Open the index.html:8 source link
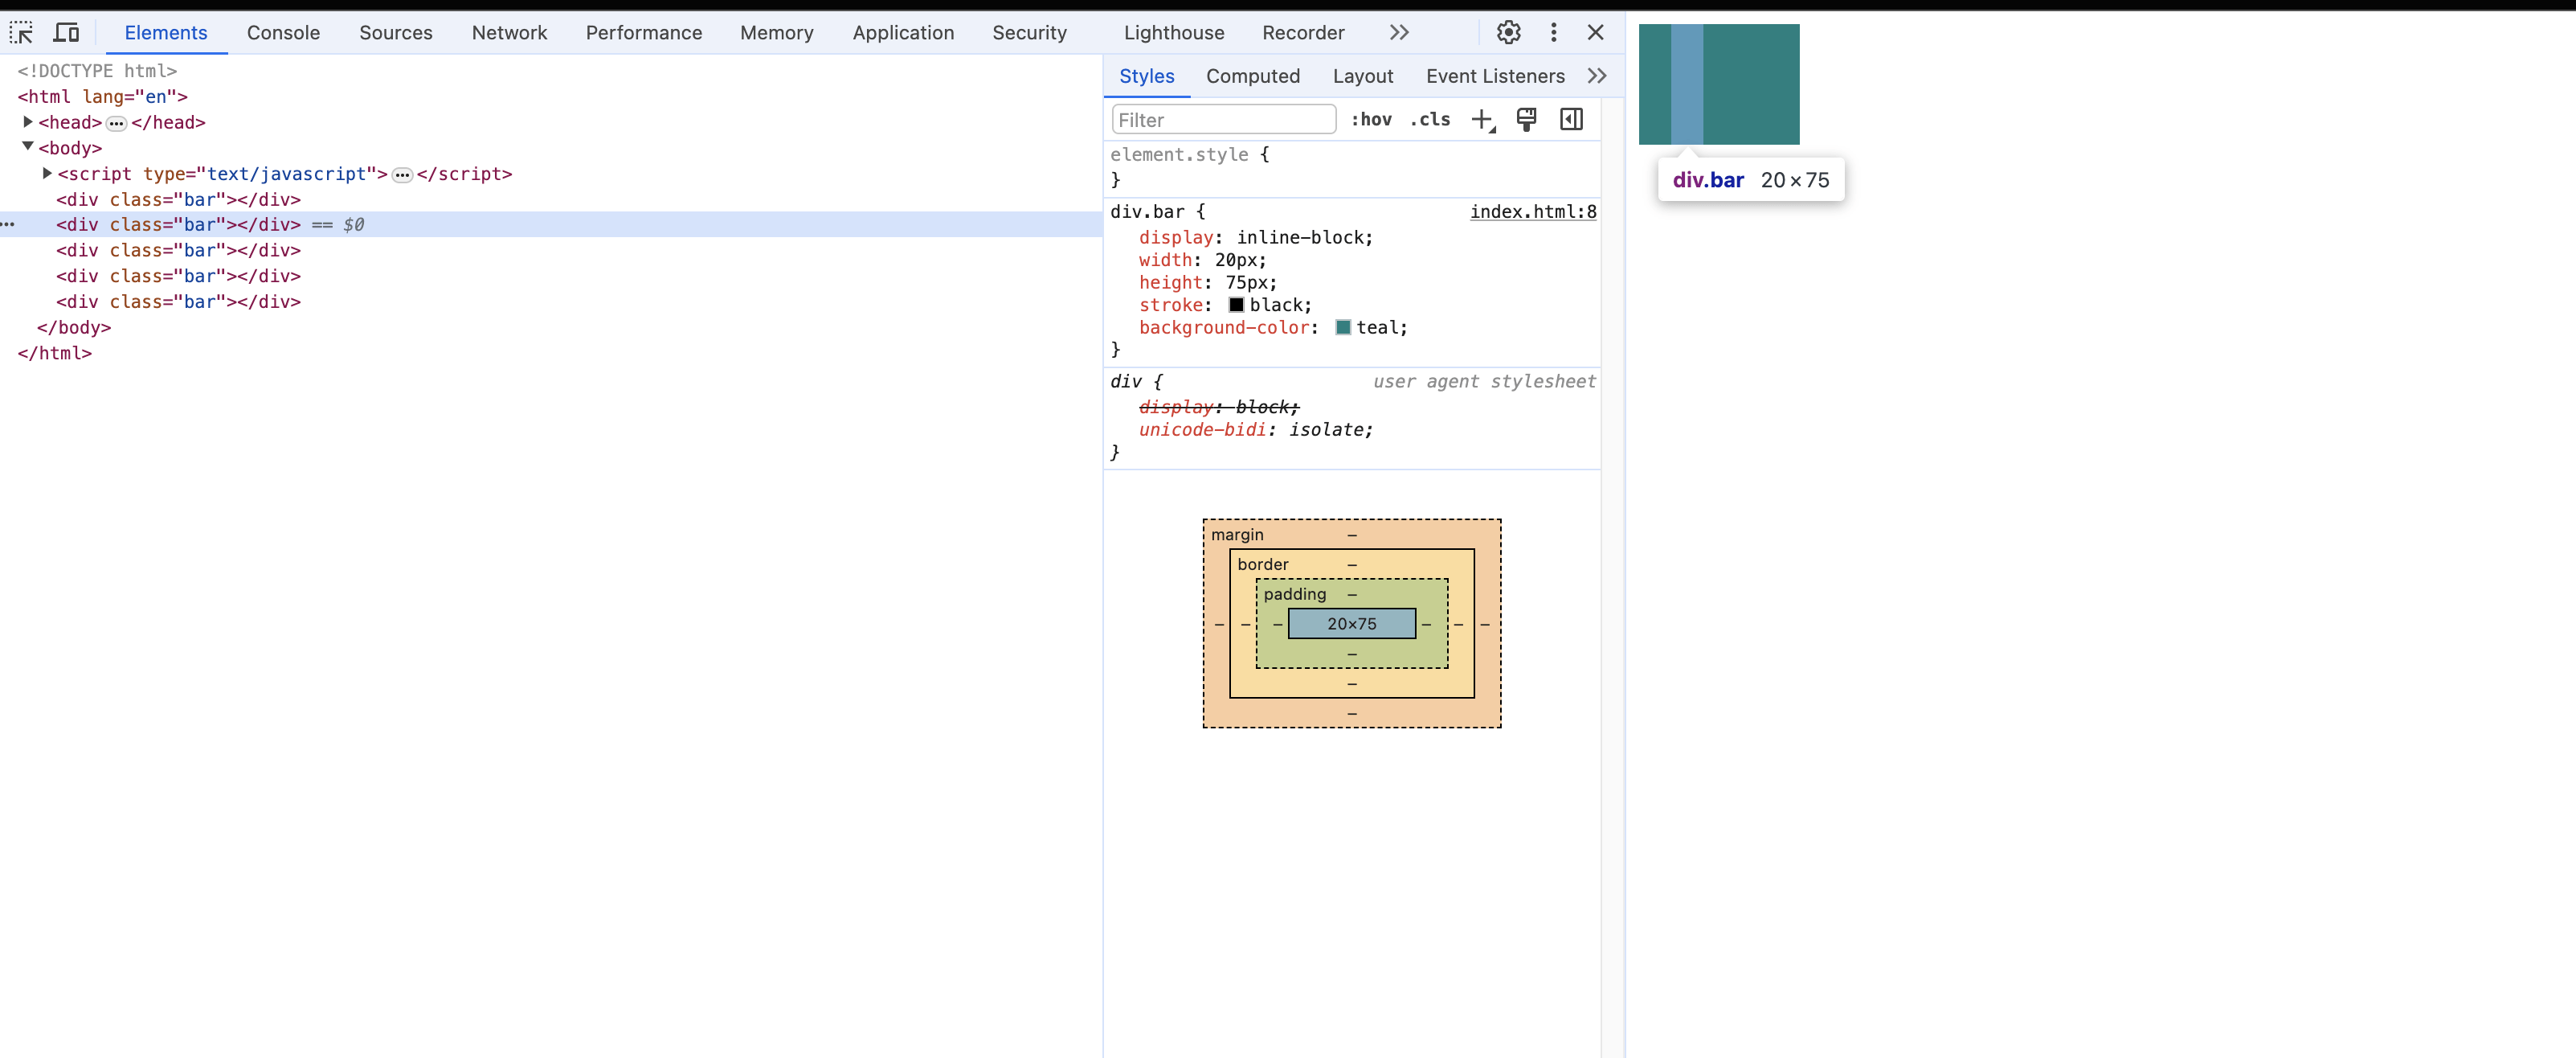This screenshot has height=1058, width=2576. click(x=1532, y=212)
